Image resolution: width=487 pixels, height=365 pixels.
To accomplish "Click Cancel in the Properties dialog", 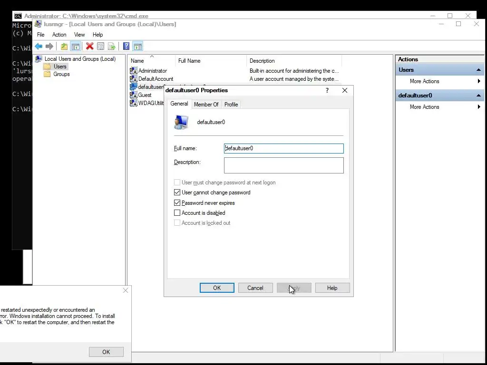I will click(255, 288).
